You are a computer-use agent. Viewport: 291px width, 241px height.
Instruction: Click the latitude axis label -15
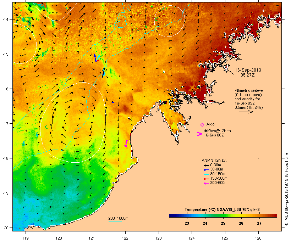[5, 54]
